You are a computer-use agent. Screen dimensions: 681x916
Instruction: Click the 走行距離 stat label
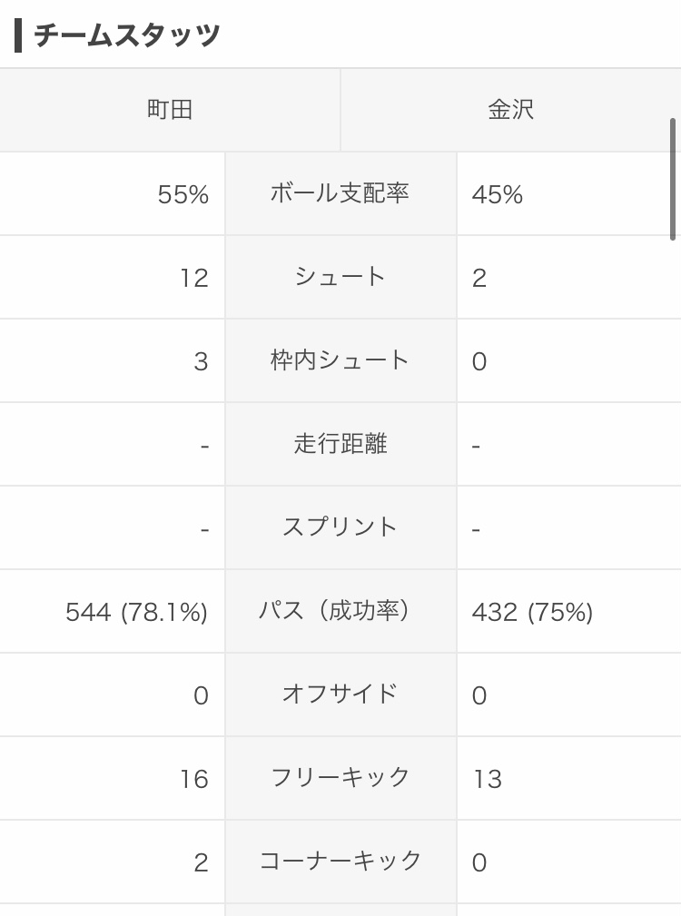[340, 444]
